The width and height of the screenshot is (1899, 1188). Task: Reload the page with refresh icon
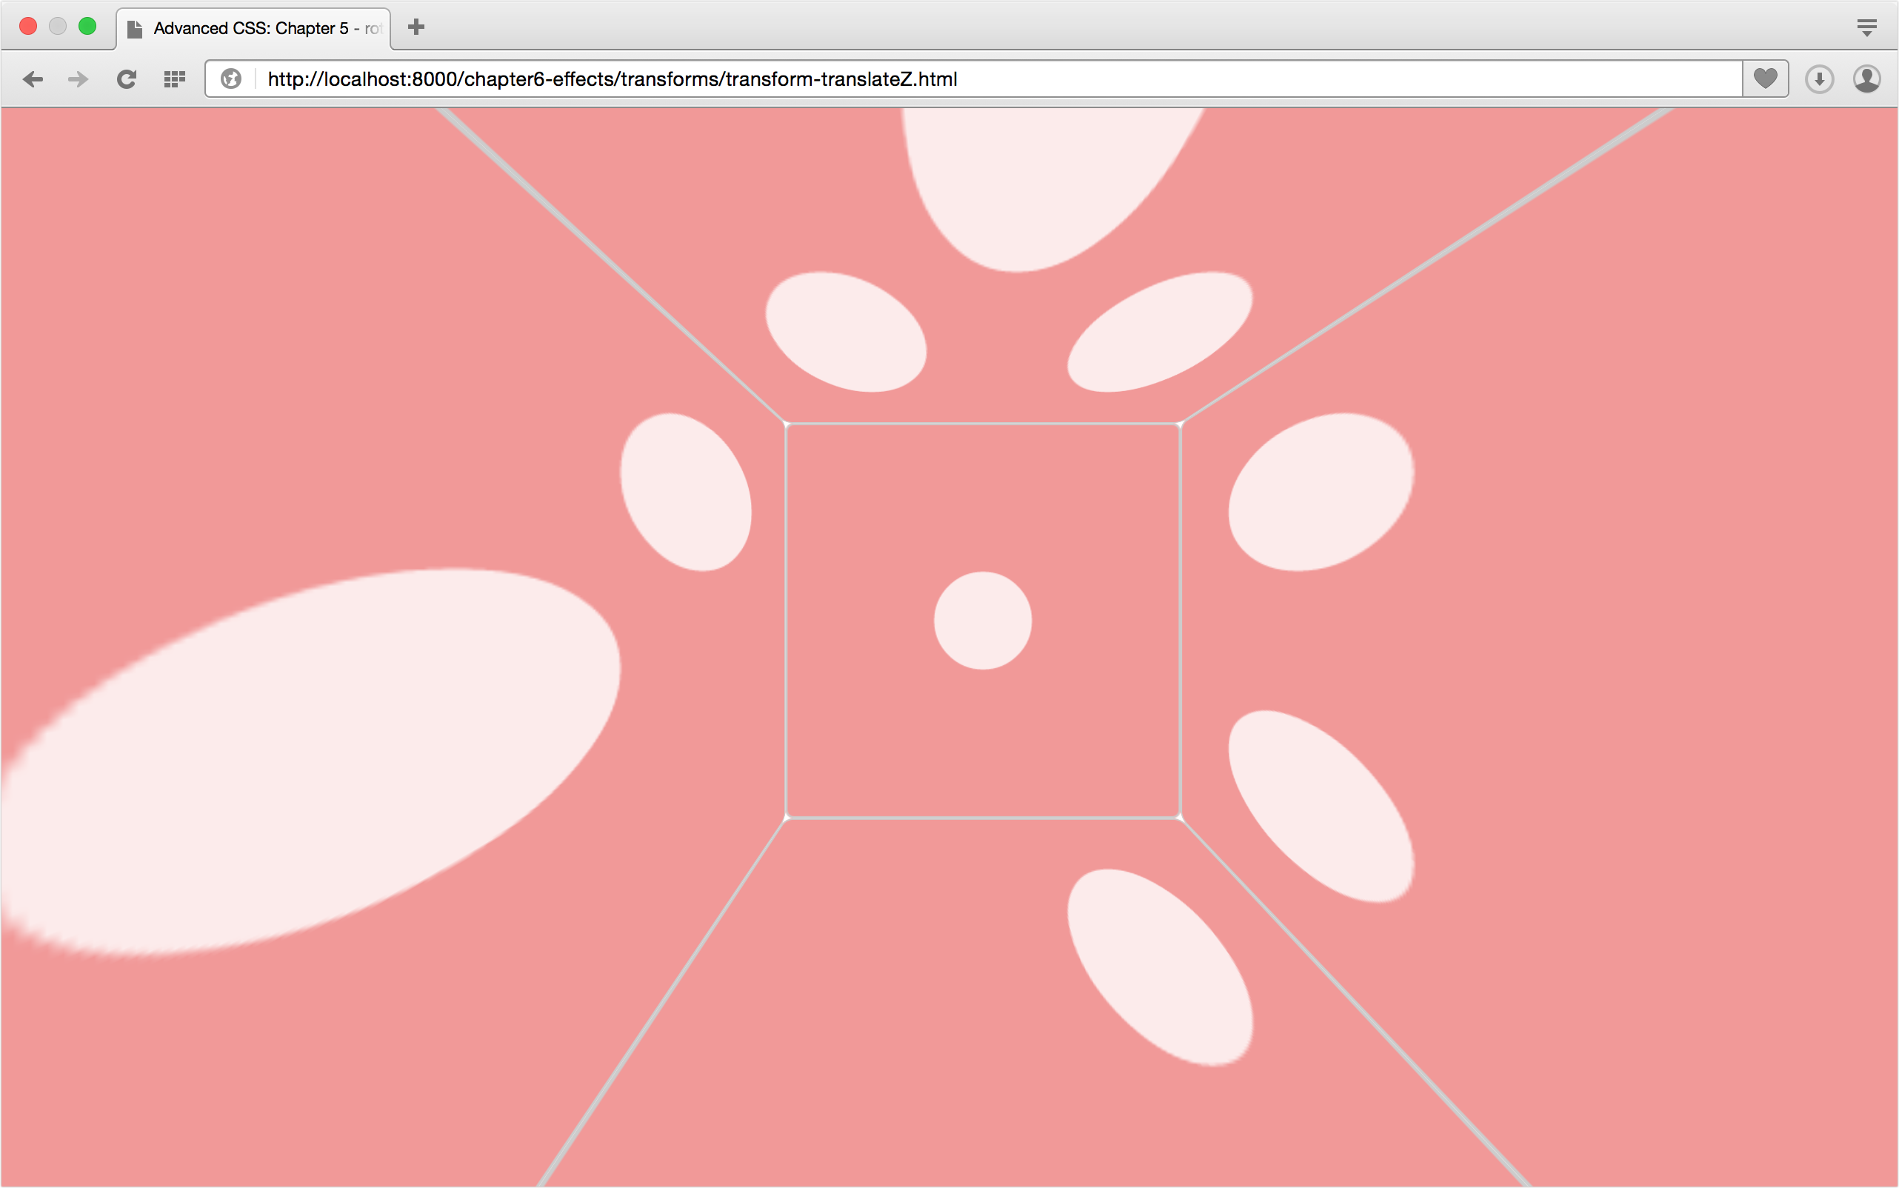coord(127,79)
